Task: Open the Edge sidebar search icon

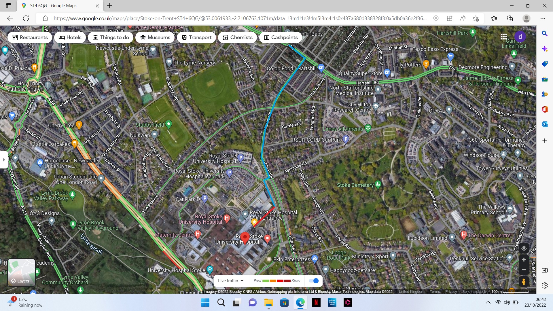Action: (x=544, y=33)
